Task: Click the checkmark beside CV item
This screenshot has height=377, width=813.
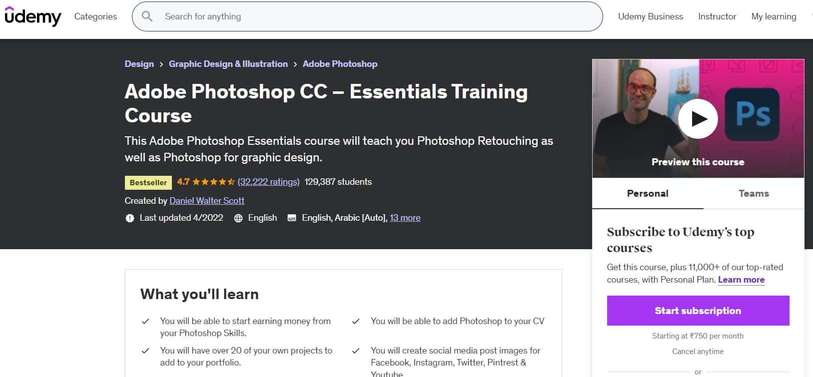Action: coord(356,322)
